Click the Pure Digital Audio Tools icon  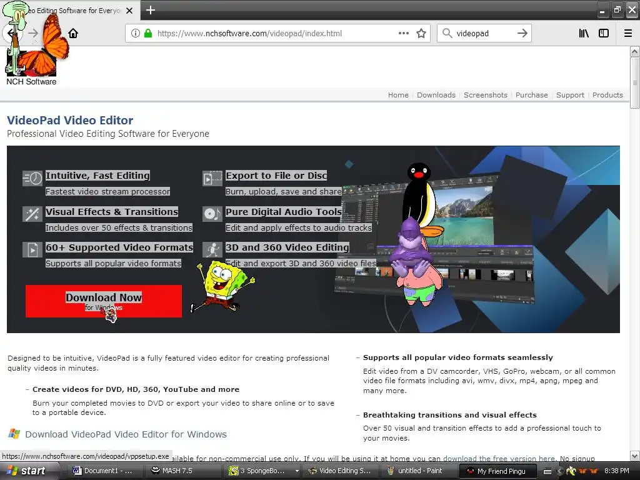(212, 214)
